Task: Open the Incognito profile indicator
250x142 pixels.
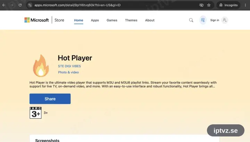Action: pos(228,5)
